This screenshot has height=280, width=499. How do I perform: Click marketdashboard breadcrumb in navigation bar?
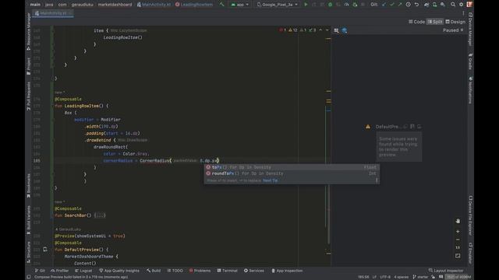point(115,5)
